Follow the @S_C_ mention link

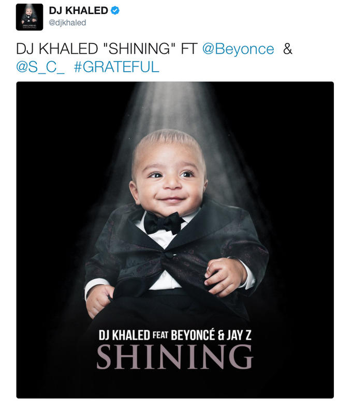(40, 67)
